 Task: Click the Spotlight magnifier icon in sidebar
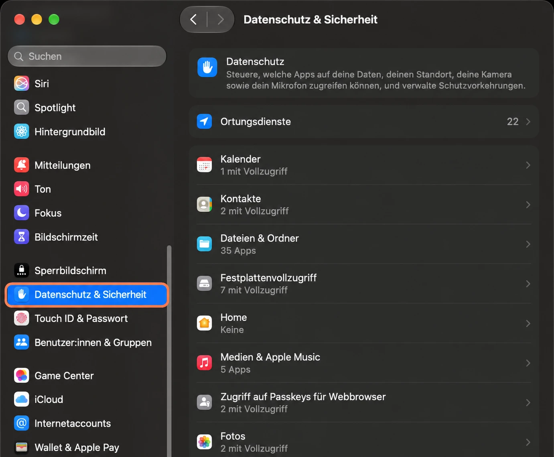tap(22, 108)
